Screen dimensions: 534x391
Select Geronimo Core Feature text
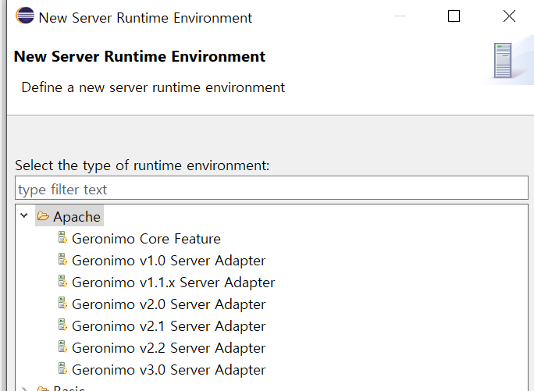point(146,239)
